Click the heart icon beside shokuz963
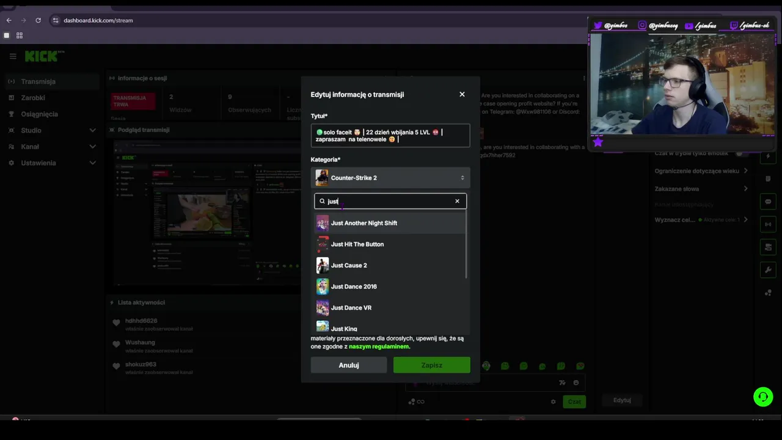 pos(116,366)
